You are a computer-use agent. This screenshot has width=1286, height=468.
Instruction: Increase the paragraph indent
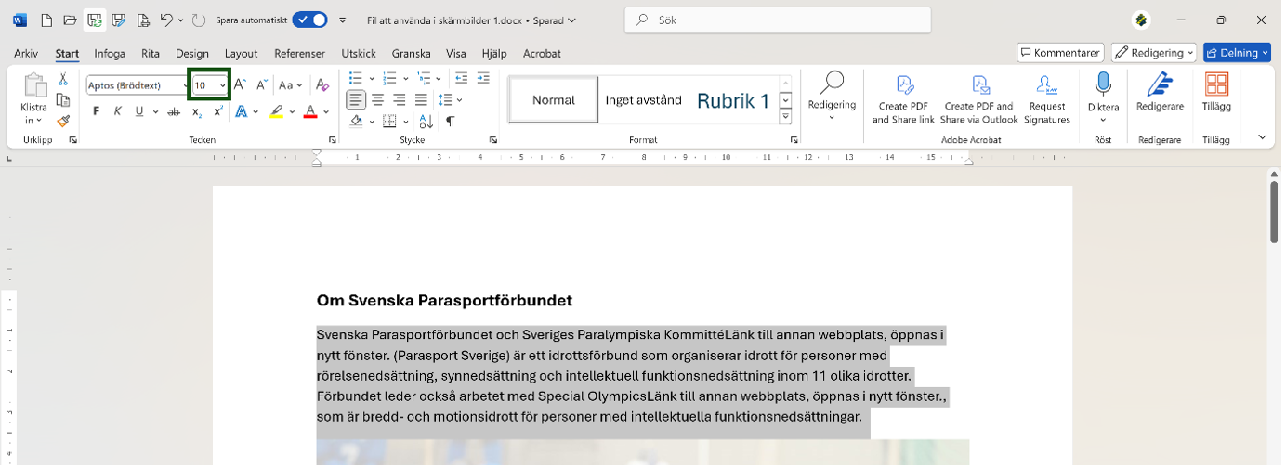pyautogui.click(x=483, y=78)
